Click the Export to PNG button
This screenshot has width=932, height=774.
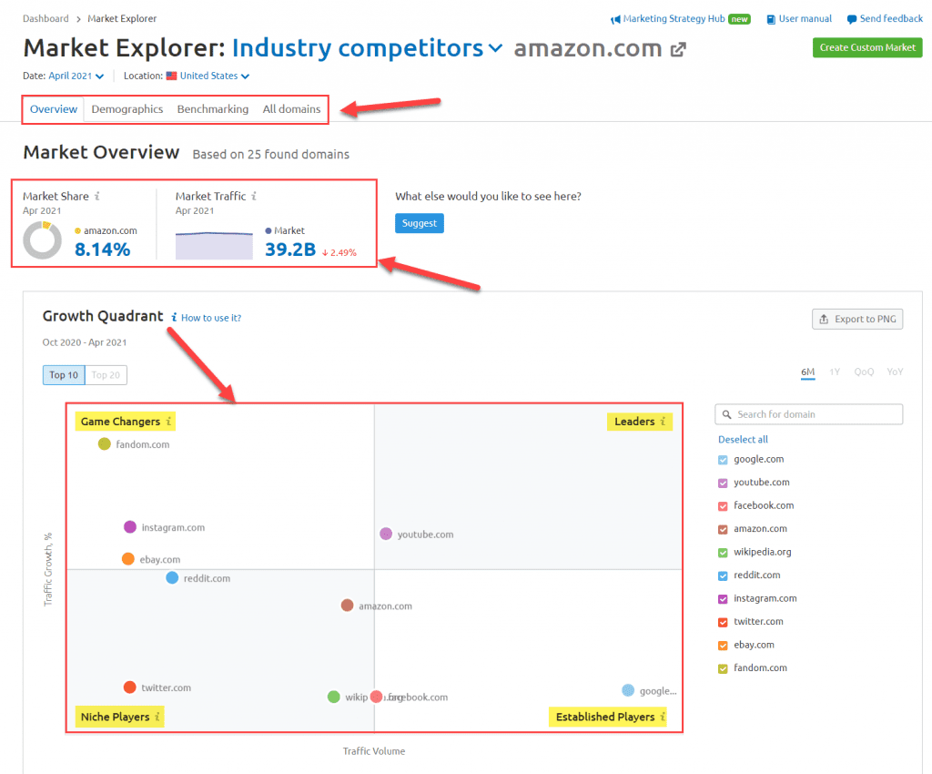point(856,319)
